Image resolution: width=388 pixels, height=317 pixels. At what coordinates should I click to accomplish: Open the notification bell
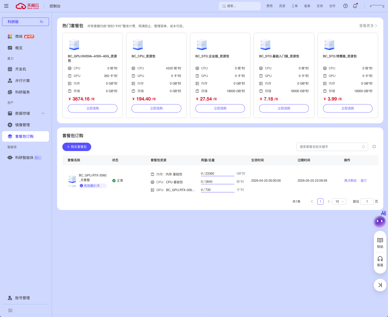click(x=355, y=6)
